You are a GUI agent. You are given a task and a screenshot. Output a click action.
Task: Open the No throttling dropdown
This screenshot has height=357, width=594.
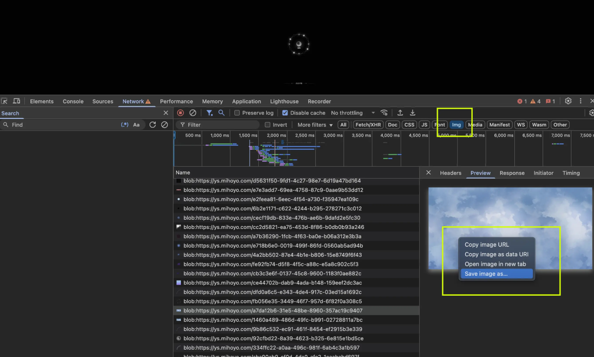[x=353, y=113]
